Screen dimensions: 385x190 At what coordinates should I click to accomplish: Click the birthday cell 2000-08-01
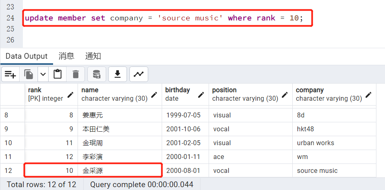coord(185,170)
